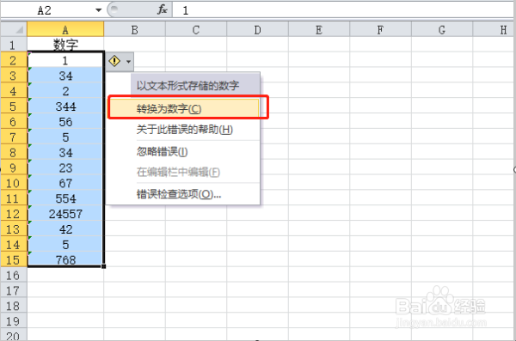Open 关于此错误的帮助(H) menu entry
The height and width of the screenshot is (341, 516).
coord(184,130)
